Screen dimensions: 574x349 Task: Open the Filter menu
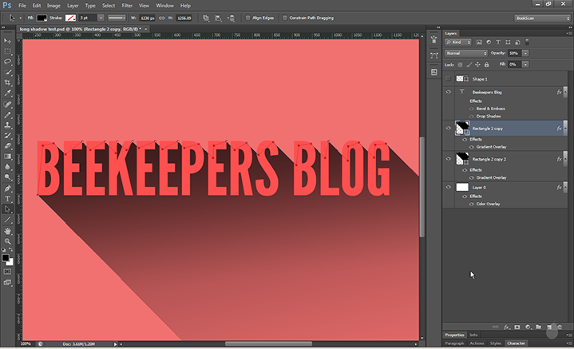(x=127, y=5)
